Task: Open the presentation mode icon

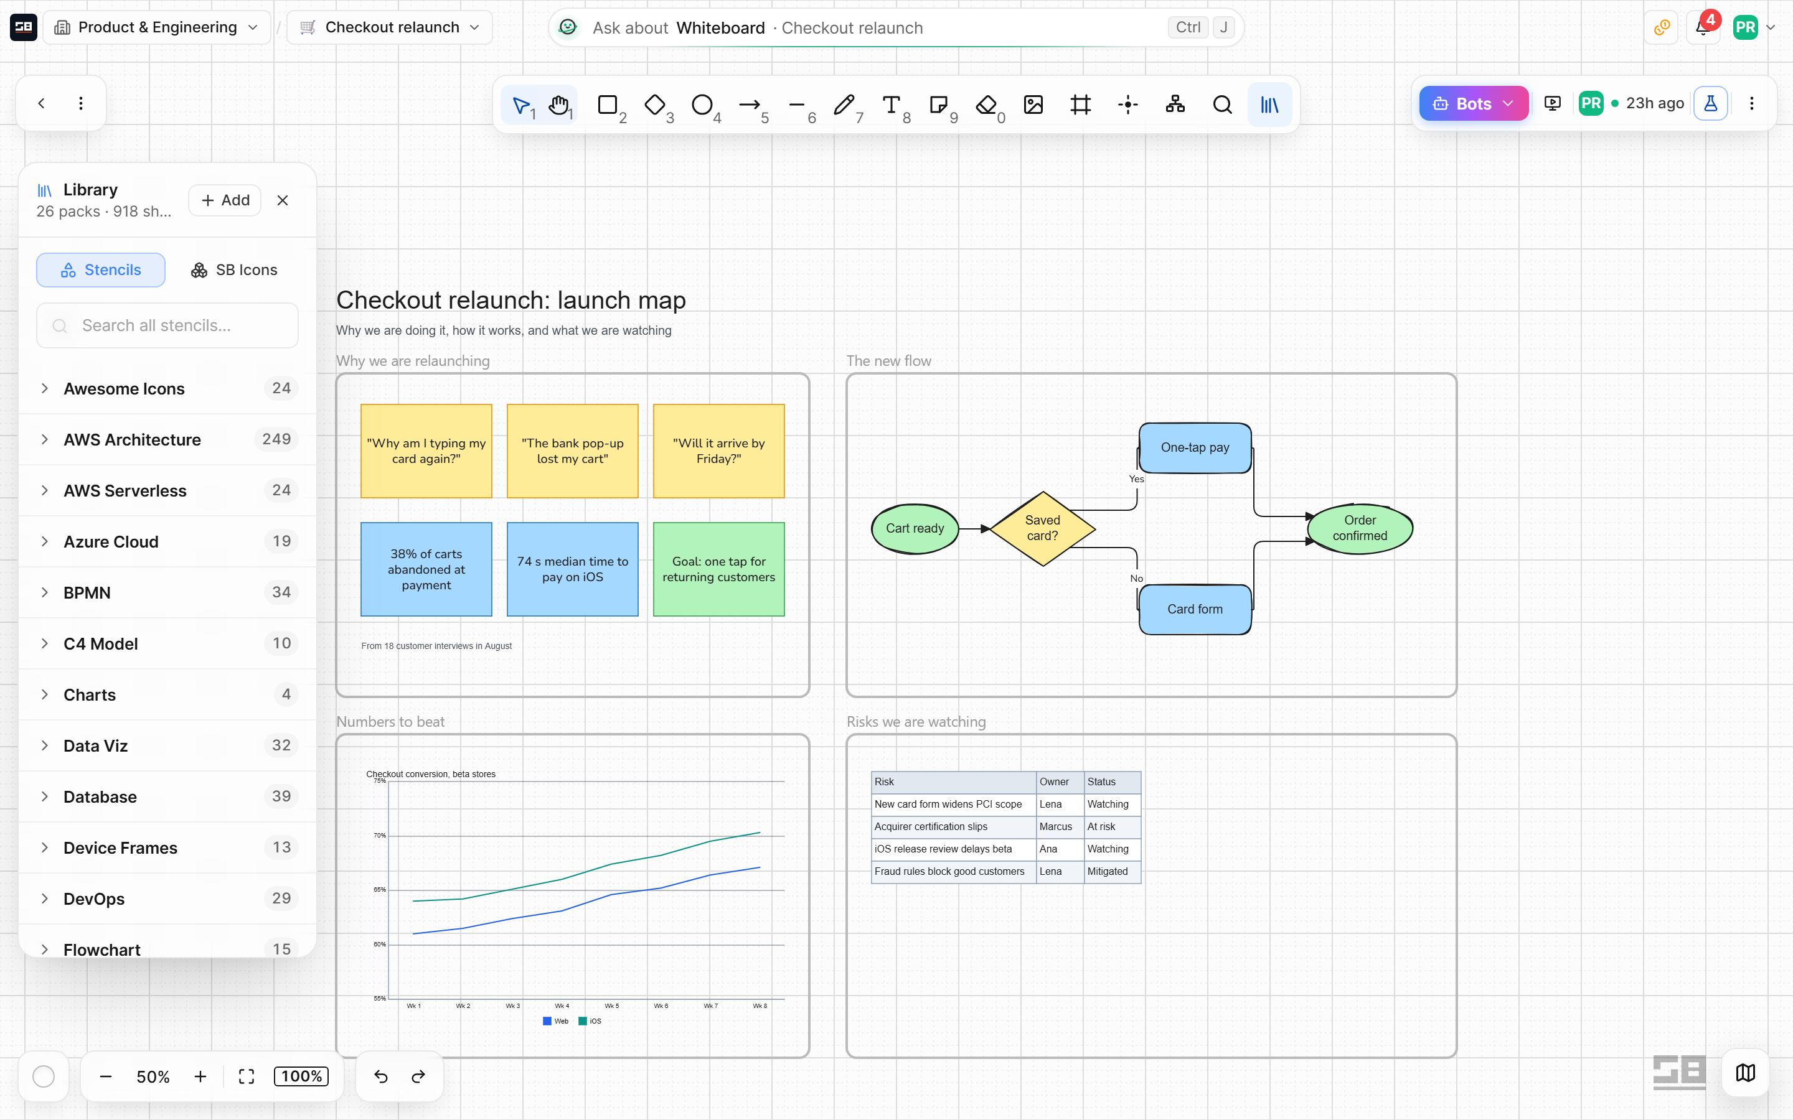Action: [1553, 104]
